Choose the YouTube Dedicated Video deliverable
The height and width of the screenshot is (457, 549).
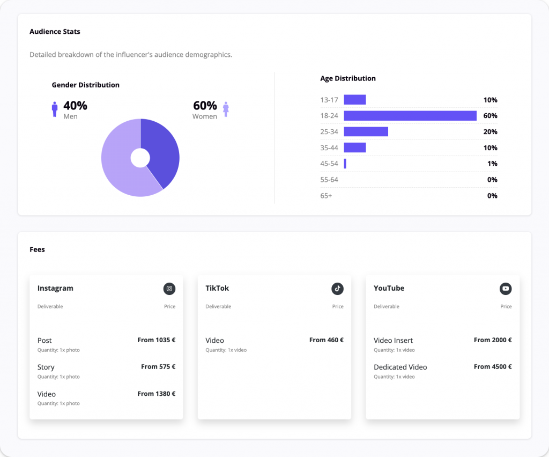coord(400,367)
